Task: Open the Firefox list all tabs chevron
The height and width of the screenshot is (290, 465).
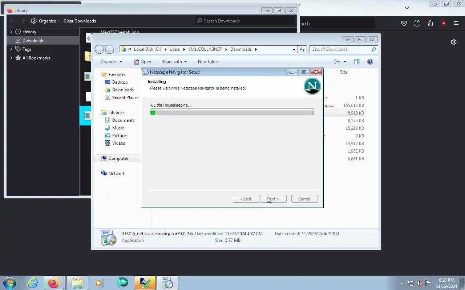Action: [407, 8]
